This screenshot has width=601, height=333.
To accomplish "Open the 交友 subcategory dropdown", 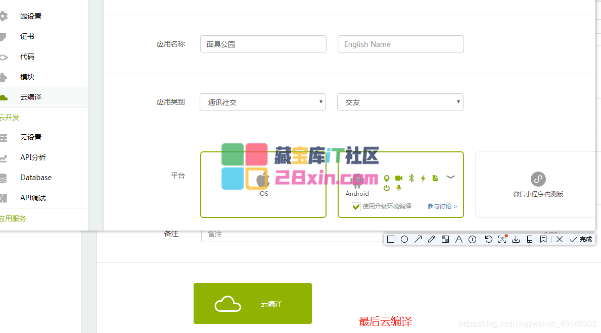I will click(x=400, y=102).
